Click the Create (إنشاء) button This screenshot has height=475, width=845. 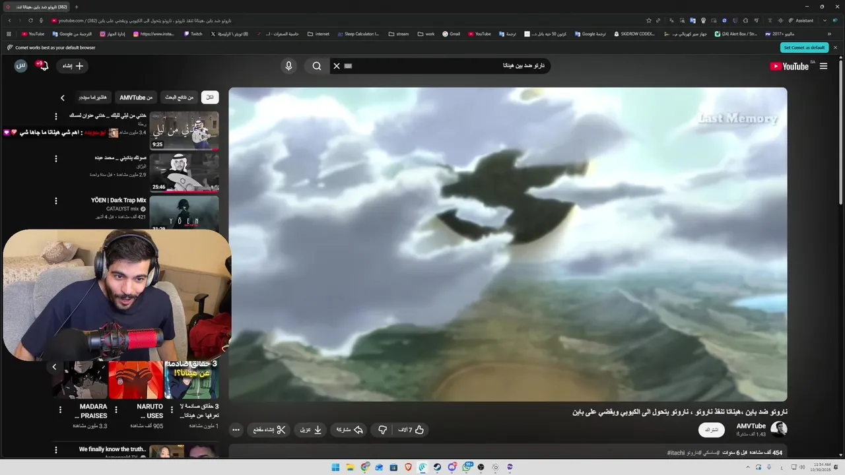73,66
